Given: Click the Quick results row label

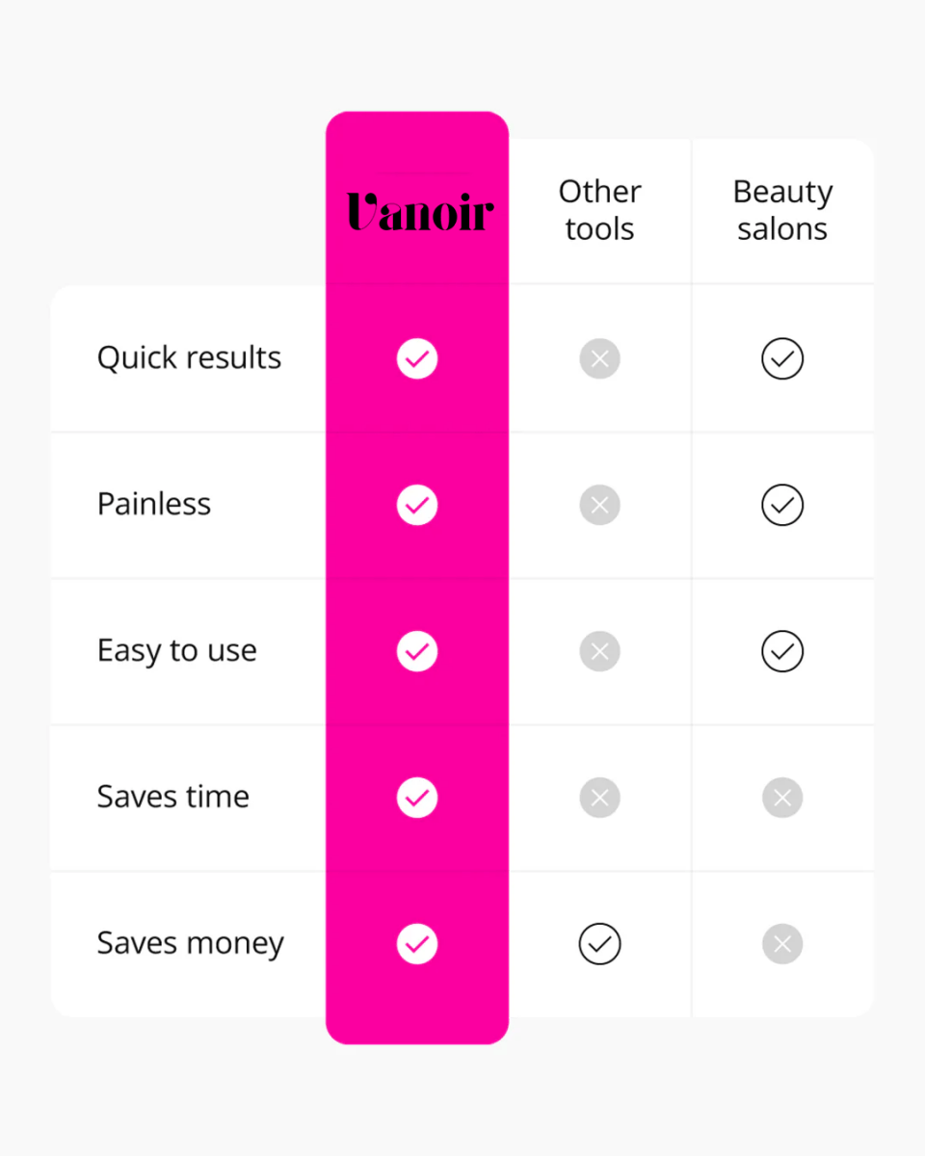Looking at the screenshot, I should pos(189,358).
